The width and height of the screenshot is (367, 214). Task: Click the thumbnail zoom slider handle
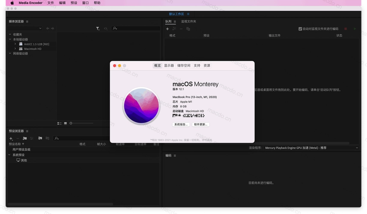[x=71, y=123]
